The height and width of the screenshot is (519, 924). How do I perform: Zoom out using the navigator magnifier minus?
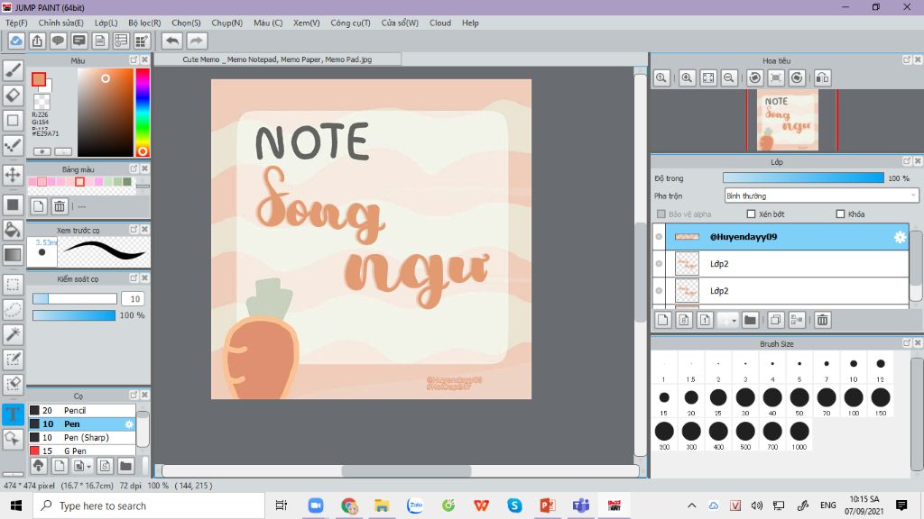[x=729, y=77]
